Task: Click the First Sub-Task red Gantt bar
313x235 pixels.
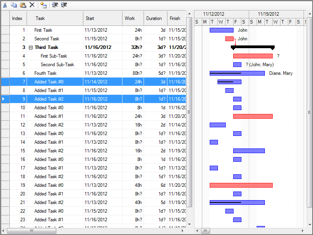Action: pos(253,56)
